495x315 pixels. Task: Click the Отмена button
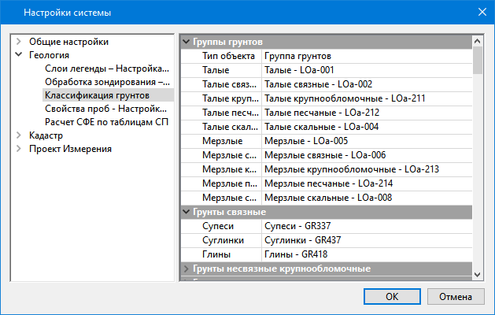[x=456, y=296]
